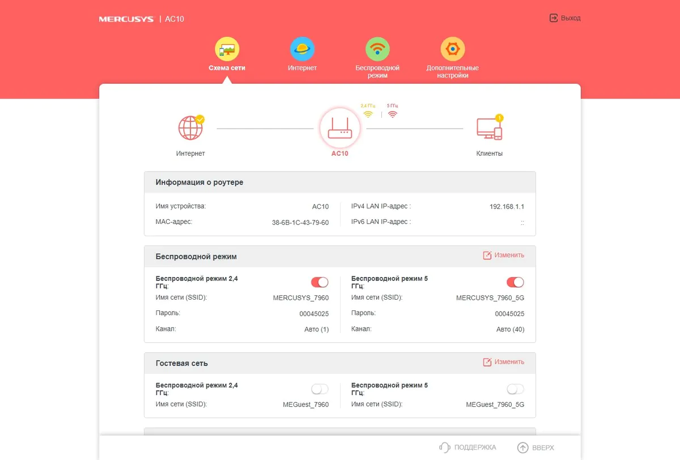Go to Дополнительные настройки tab
Viewport: 680px width, 460px height.
pyautogui.click(x=453, y=58)
